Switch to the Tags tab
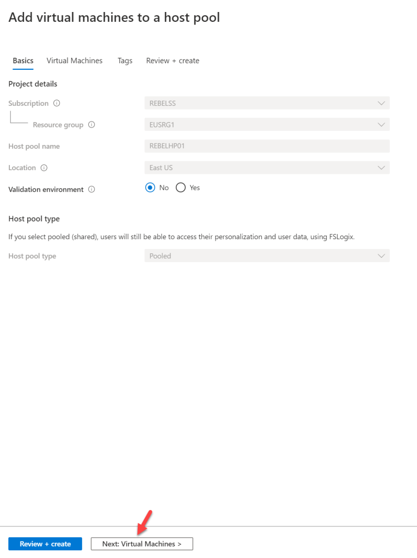This screenshot has width=417, height=558. [x=125, y=60]
